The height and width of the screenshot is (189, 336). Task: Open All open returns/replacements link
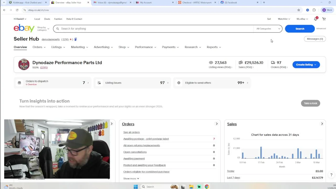[141, 145]
